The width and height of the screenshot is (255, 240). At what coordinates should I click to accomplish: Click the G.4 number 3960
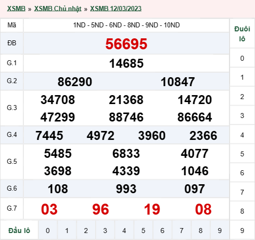point(152,135)
